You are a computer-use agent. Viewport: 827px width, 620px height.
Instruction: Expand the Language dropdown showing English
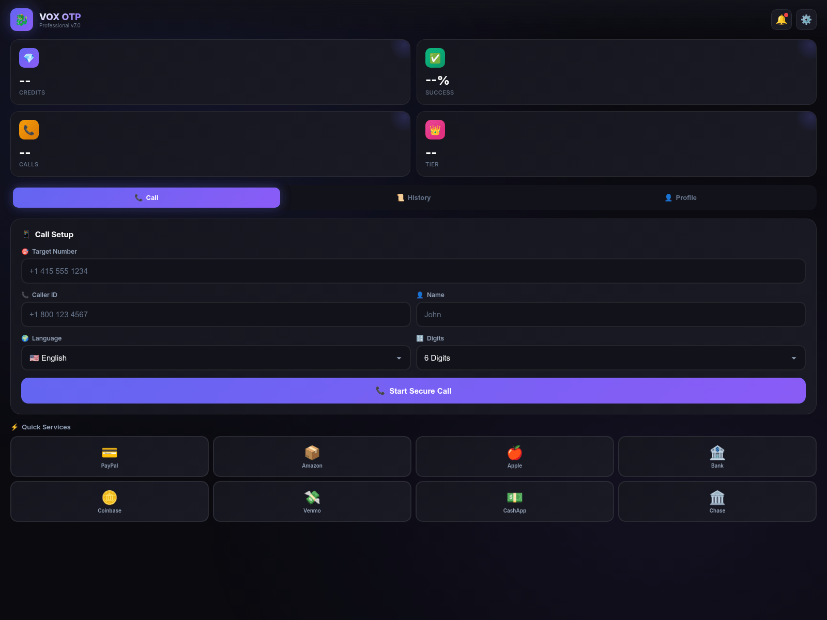(216, 358)
